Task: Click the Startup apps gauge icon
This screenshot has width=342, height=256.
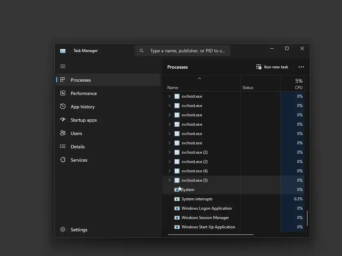Action: 63,120
